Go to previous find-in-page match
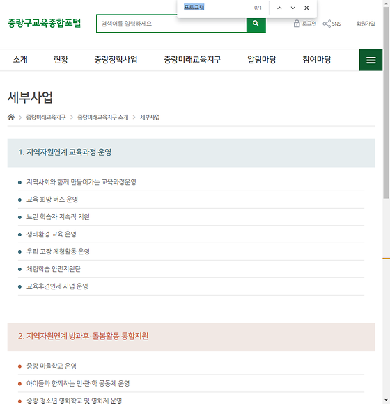The width and height of the screenshot is (390, 404). point(279,8)
